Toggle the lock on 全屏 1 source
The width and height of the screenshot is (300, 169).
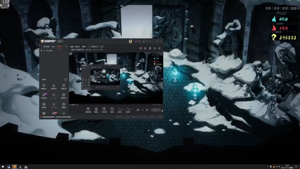(x=44, y=51)
